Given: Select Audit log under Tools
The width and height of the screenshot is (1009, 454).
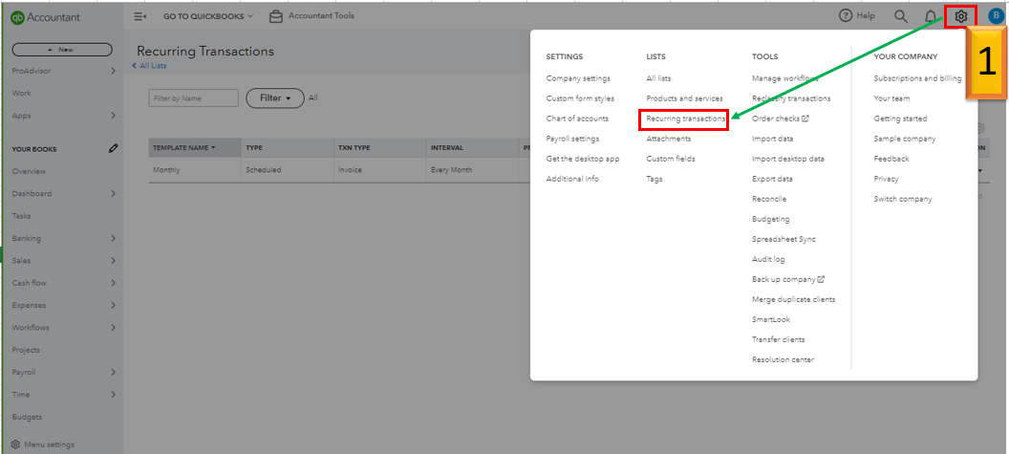Looking at the screenshot, I should 768,259.
